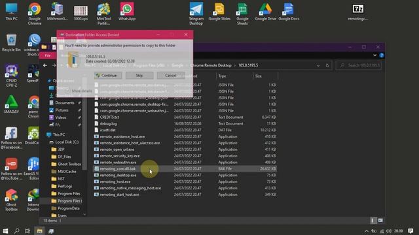Open Google Sheets desktop shortcut
Screen dimensions: 419x235
pos(242,14)
